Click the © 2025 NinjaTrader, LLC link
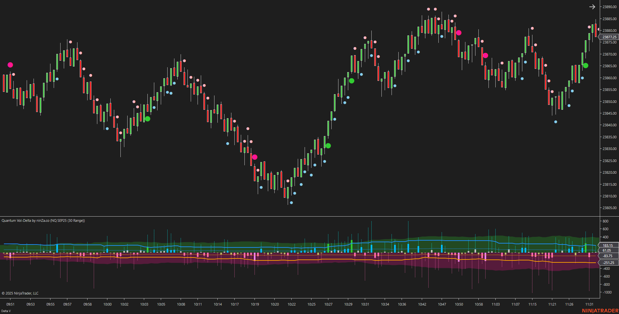Viewport: 619px width, 314px height. click(x=20, y=293)
